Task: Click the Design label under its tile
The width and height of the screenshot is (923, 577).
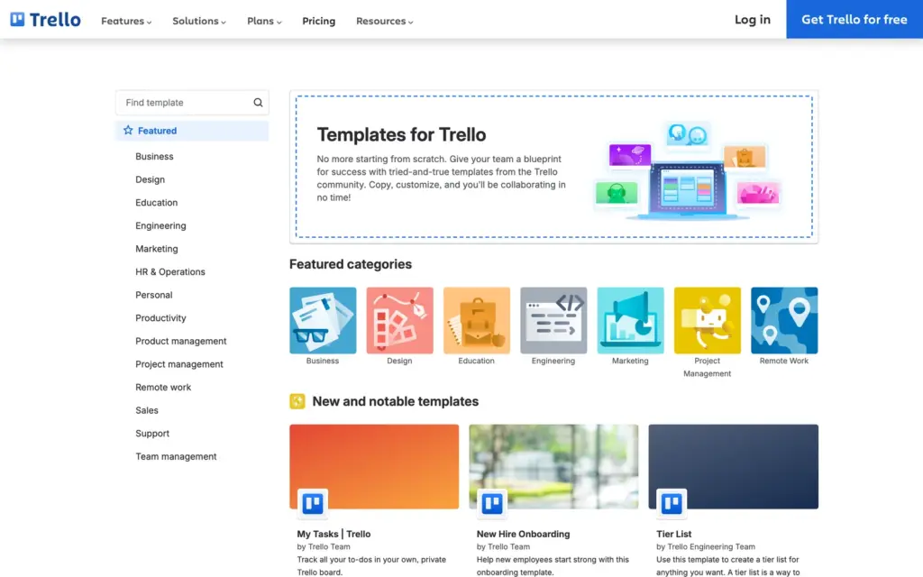Action: [399, 361]
